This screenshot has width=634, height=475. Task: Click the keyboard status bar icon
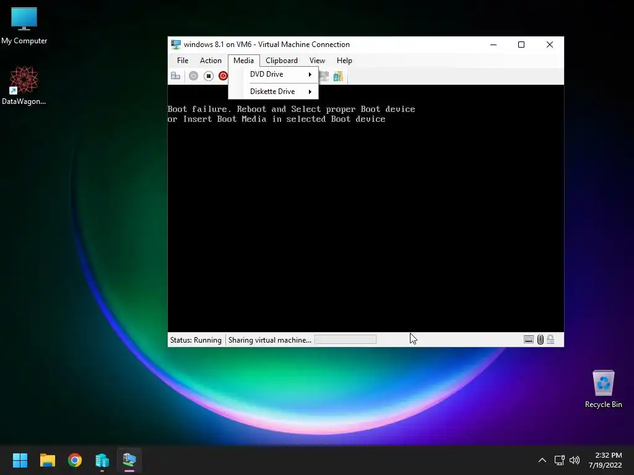(x=529, y=340)
